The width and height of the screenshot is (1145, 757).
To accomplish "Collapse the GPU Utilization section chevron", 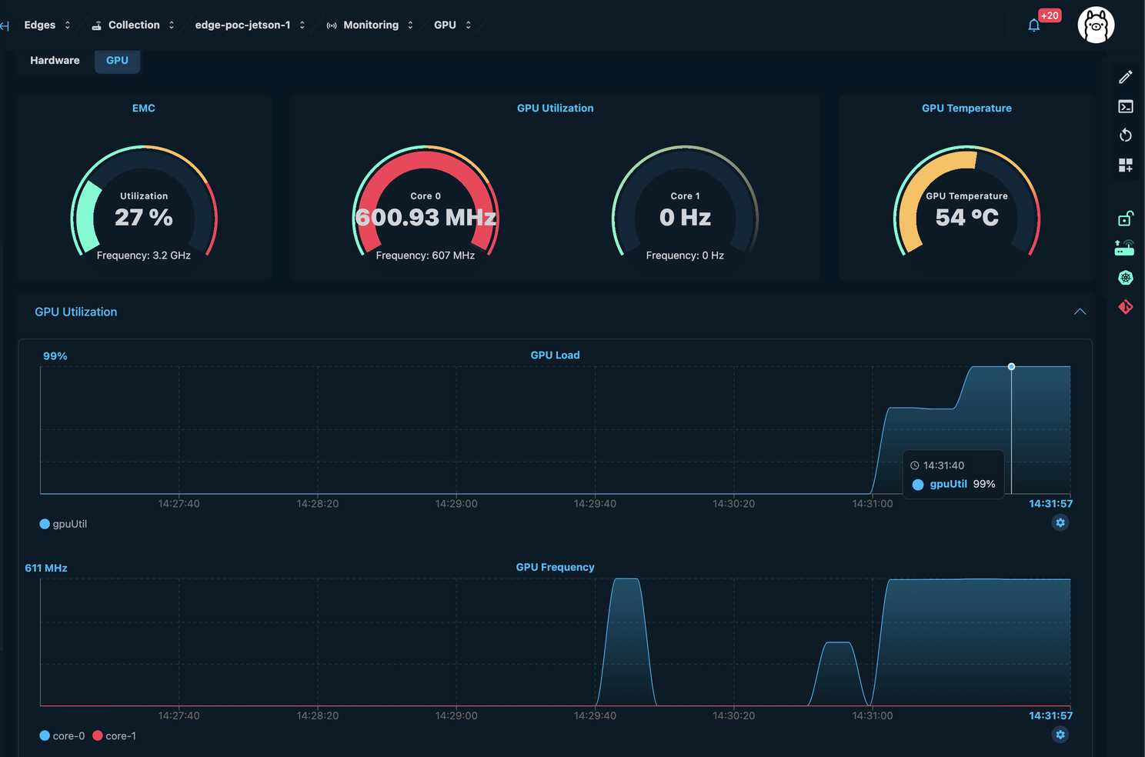I will (1080, 312).
